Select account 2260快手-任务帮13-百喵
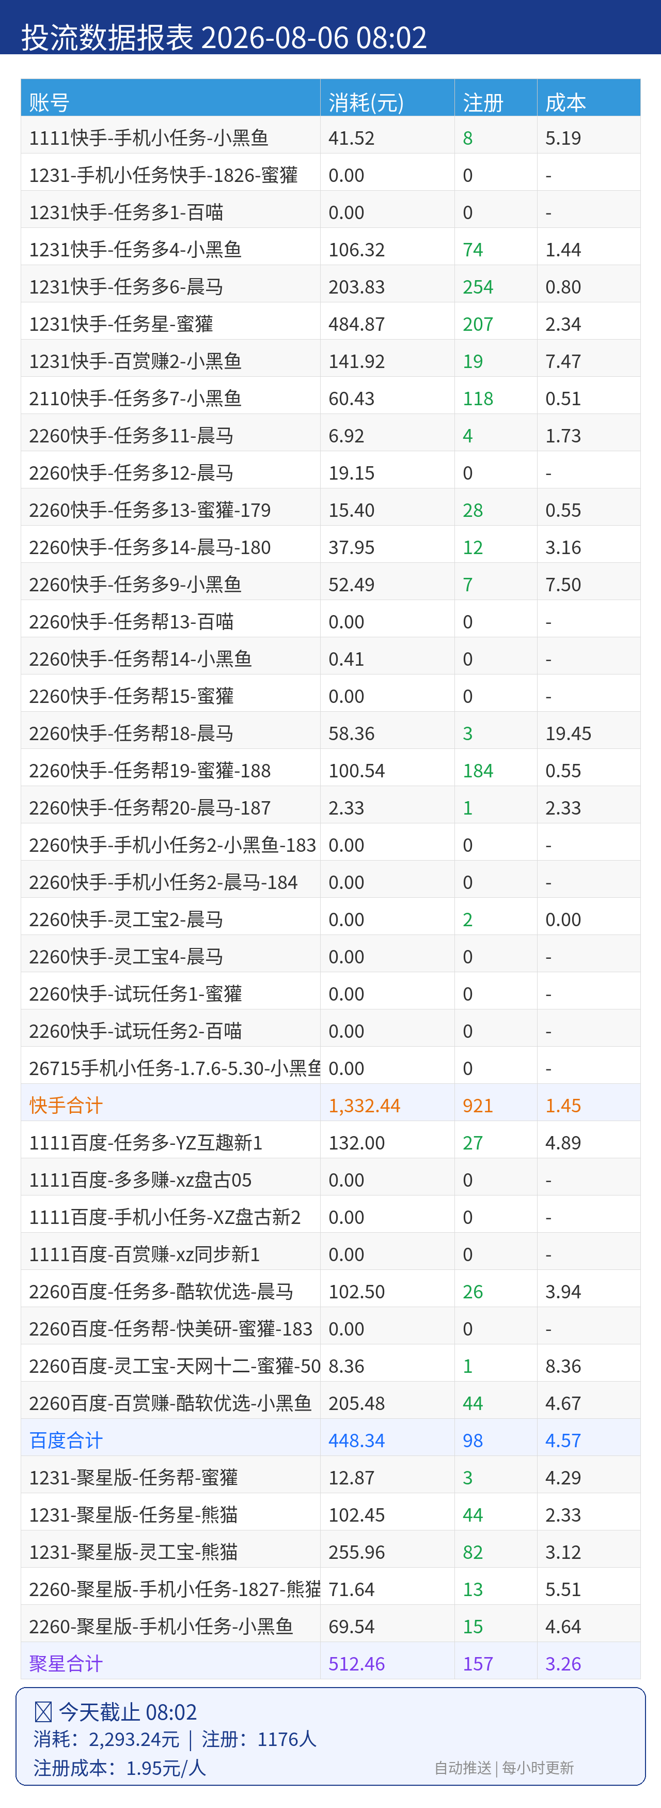The width and height of the screenshot is (661, 1808). (131, 622)
